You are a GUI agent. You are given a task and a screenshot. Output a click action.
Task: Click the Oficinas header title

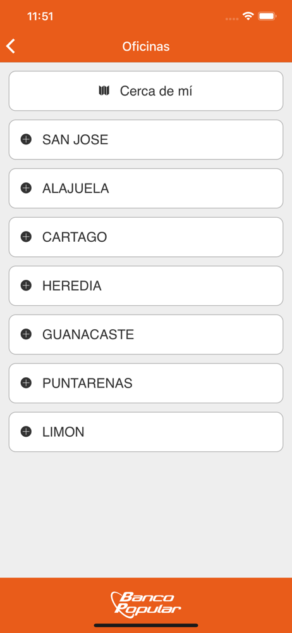146,46
